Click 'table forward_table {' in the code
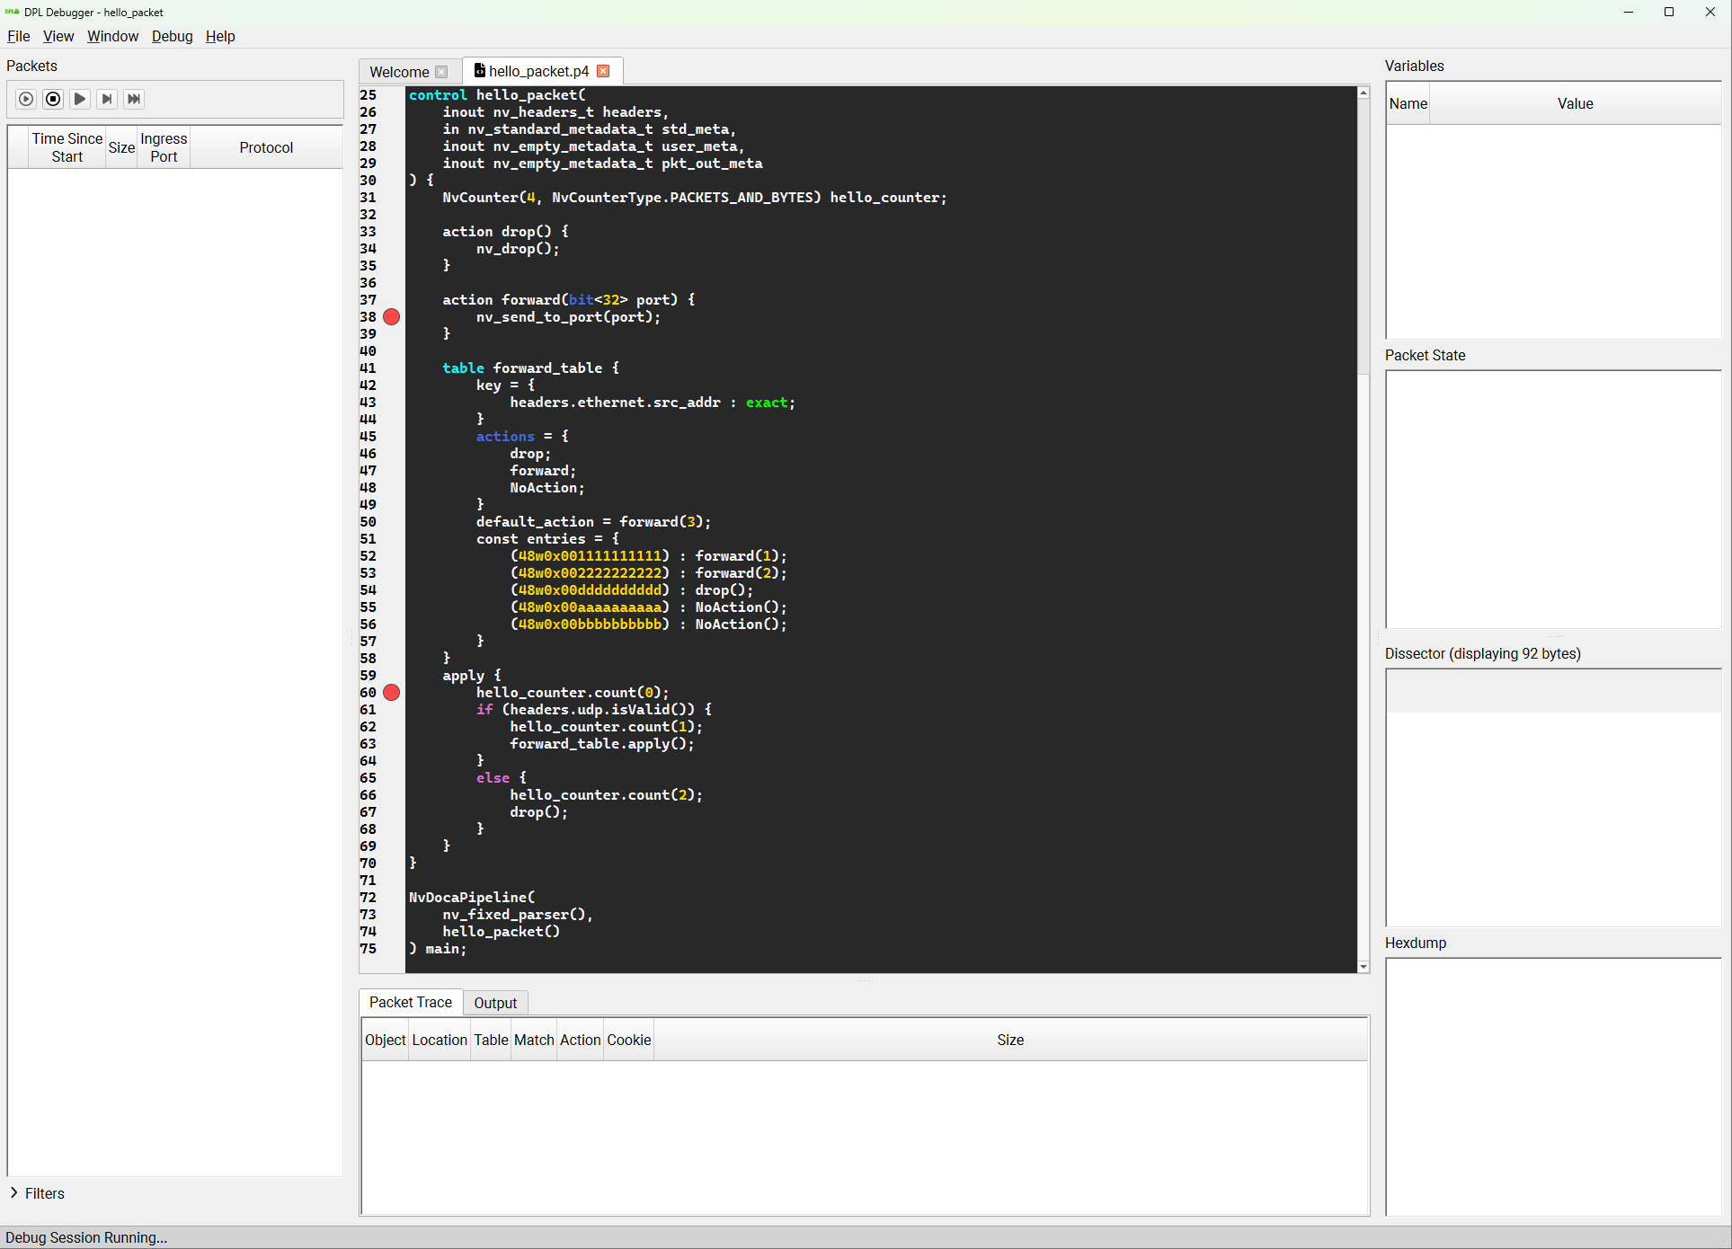 click(x=530, y=368)
